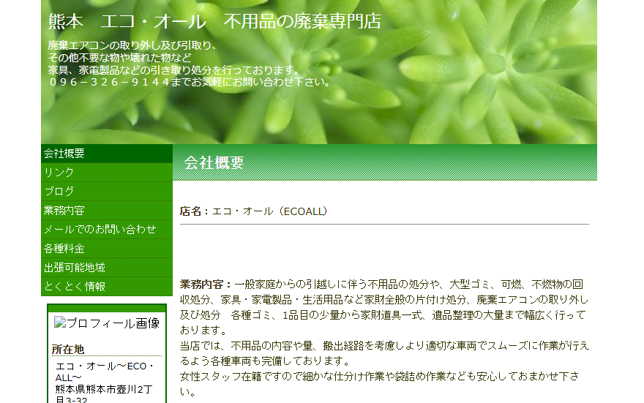Click the 店名：エコ・オール（ECOALL） text
The width and height of the screenshot is (644, 403).
[254, 211]
